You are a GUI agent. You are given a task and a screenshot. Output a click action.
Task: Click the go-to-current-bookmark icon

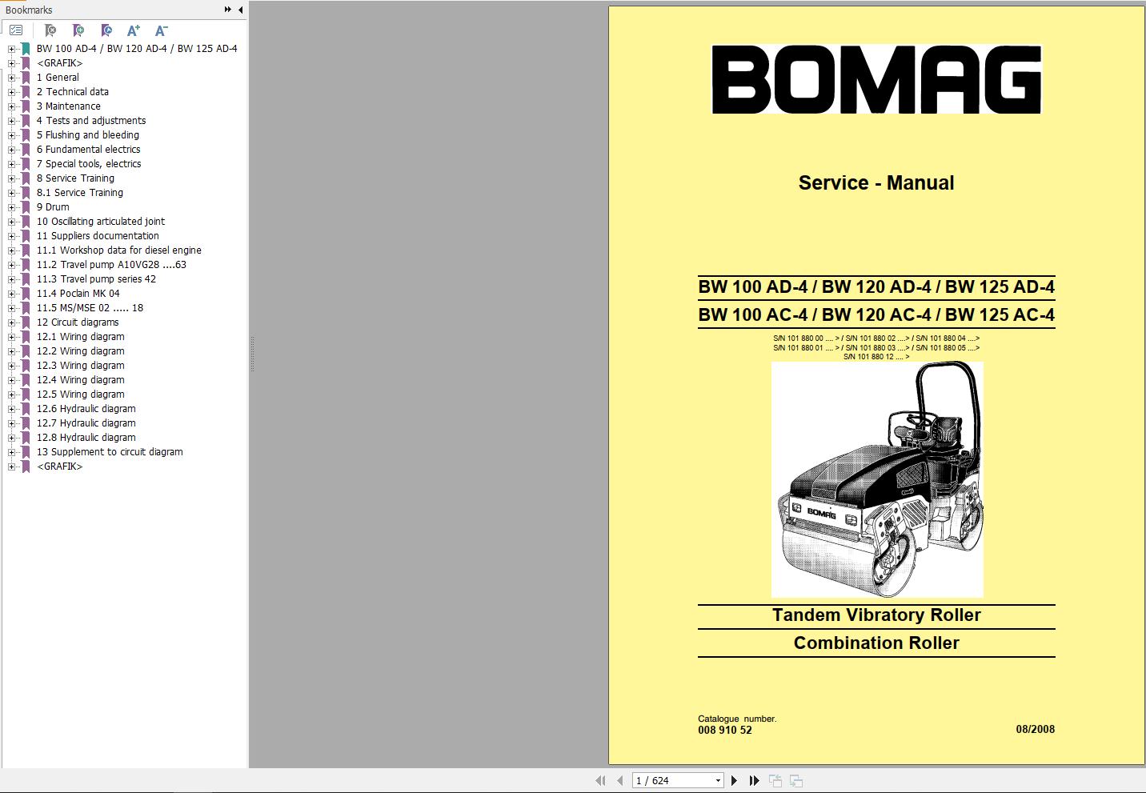click(x=105, y=30)
